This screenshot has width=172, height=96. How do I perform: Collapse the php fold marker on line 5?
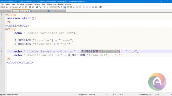(x=6, y=29)
